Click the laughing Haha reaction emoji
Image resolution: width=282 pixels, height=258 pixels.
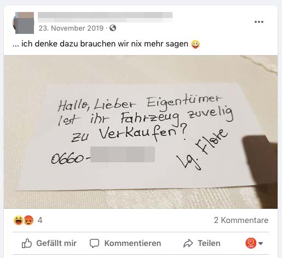tap(19, 220)
